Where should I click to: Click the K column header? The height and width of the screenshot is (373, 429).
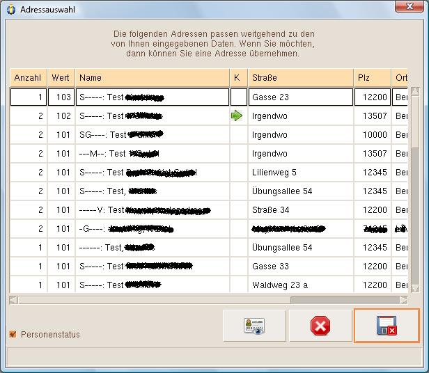pyautogui.click(x=239, y=78)
